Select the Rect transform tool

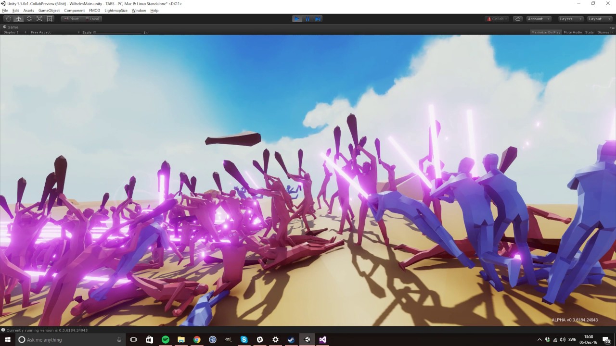pyautogui.click(x=50, y=19)
